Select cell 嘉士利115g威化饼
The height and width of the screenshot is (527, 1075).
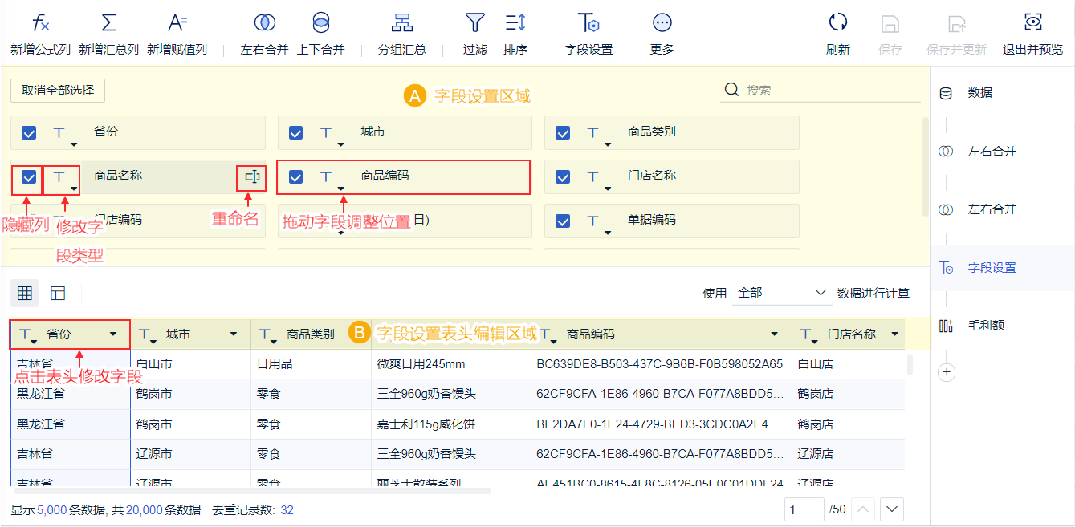point(451,424)
